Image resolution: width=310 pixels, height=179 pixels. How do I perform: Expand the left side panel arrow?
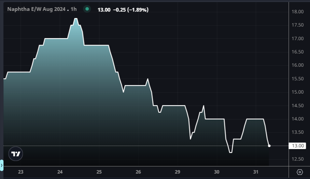(x=2, y=165)
